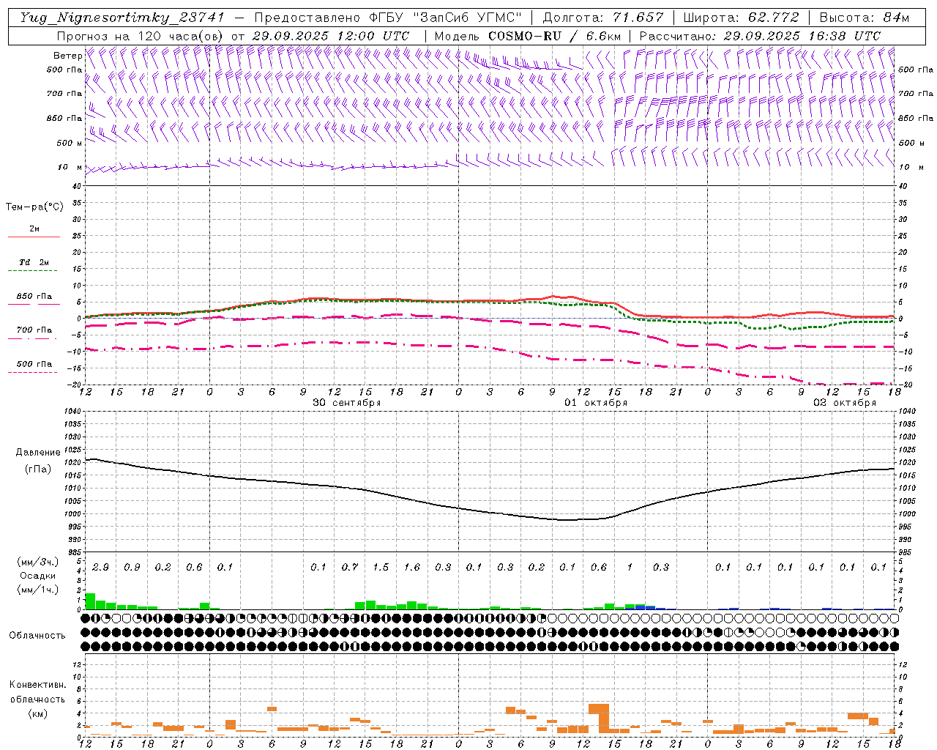Select the model name "COSMO-RU / 6.6км"

(554, 36)
